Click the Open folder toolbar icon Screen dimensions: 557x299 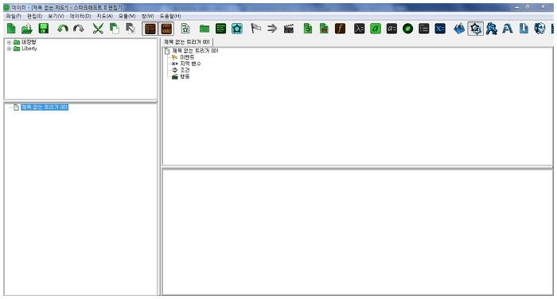(x=27, y=29)
